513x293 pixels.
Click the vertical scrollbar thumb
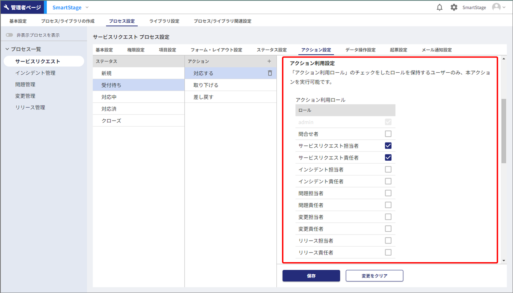(x=504, y=130)
